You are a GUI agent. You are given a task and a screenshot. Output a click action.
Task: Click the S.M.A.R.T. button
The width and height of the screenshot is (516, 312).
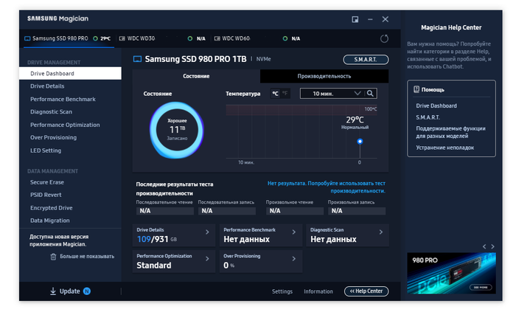click(366, 60)
